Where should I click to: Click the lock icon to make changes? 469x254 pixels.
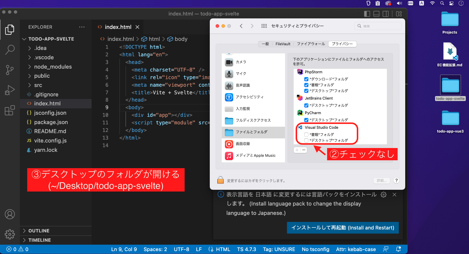tap(220, 180)
